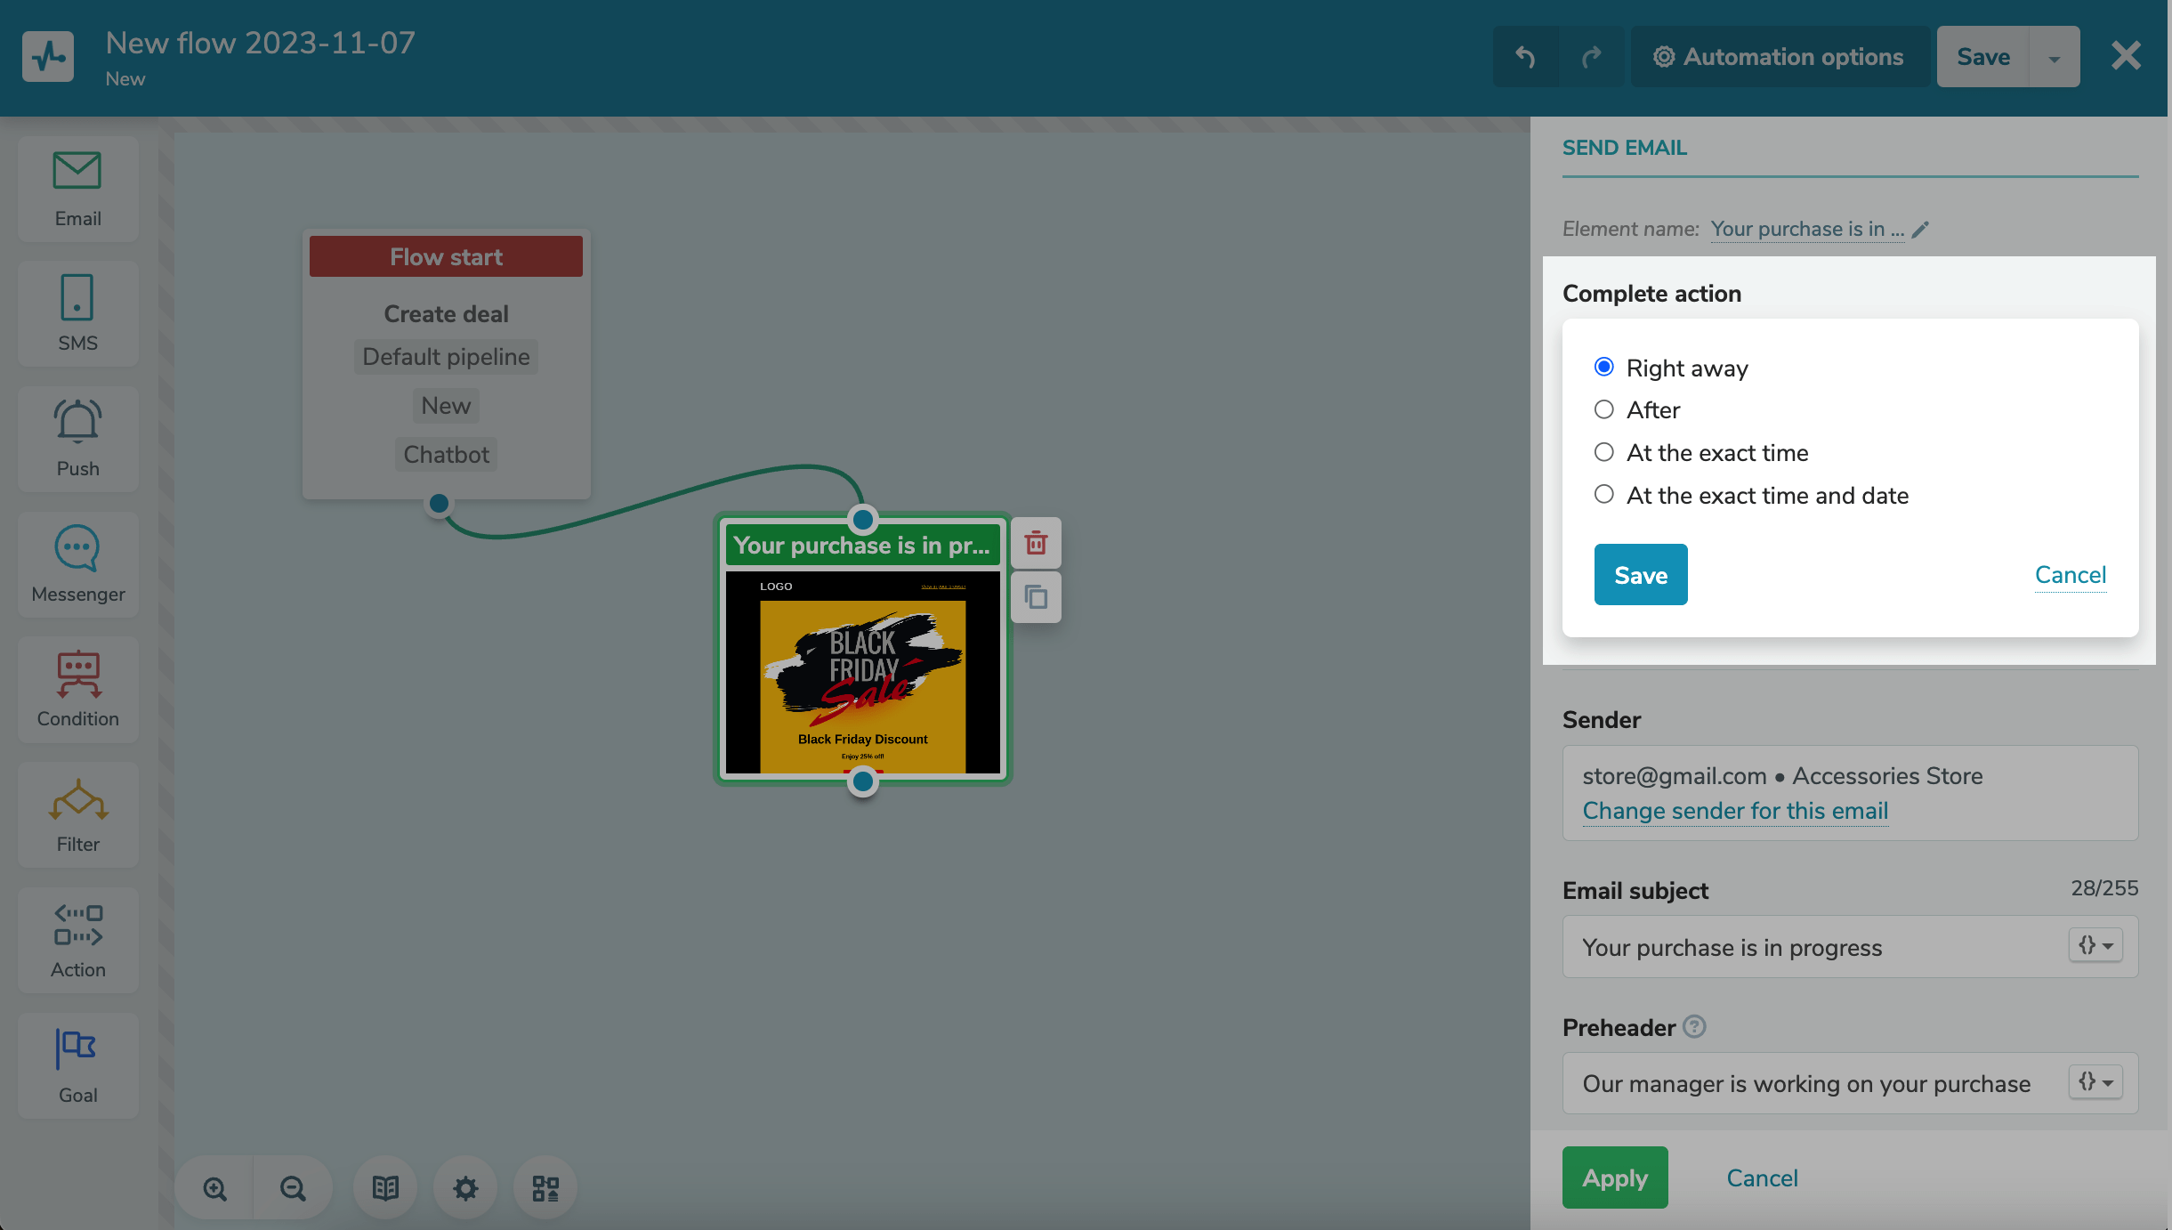Image resolution: width=2172 pixels, height=1230 pixels.
Task: Open the Save button dropdown arrow
Action: click(x=2055, y=58)
